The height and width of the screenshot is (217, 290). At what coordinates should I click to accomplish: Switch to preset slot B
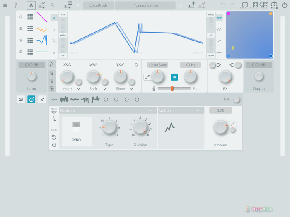click(x=52, y=5)
